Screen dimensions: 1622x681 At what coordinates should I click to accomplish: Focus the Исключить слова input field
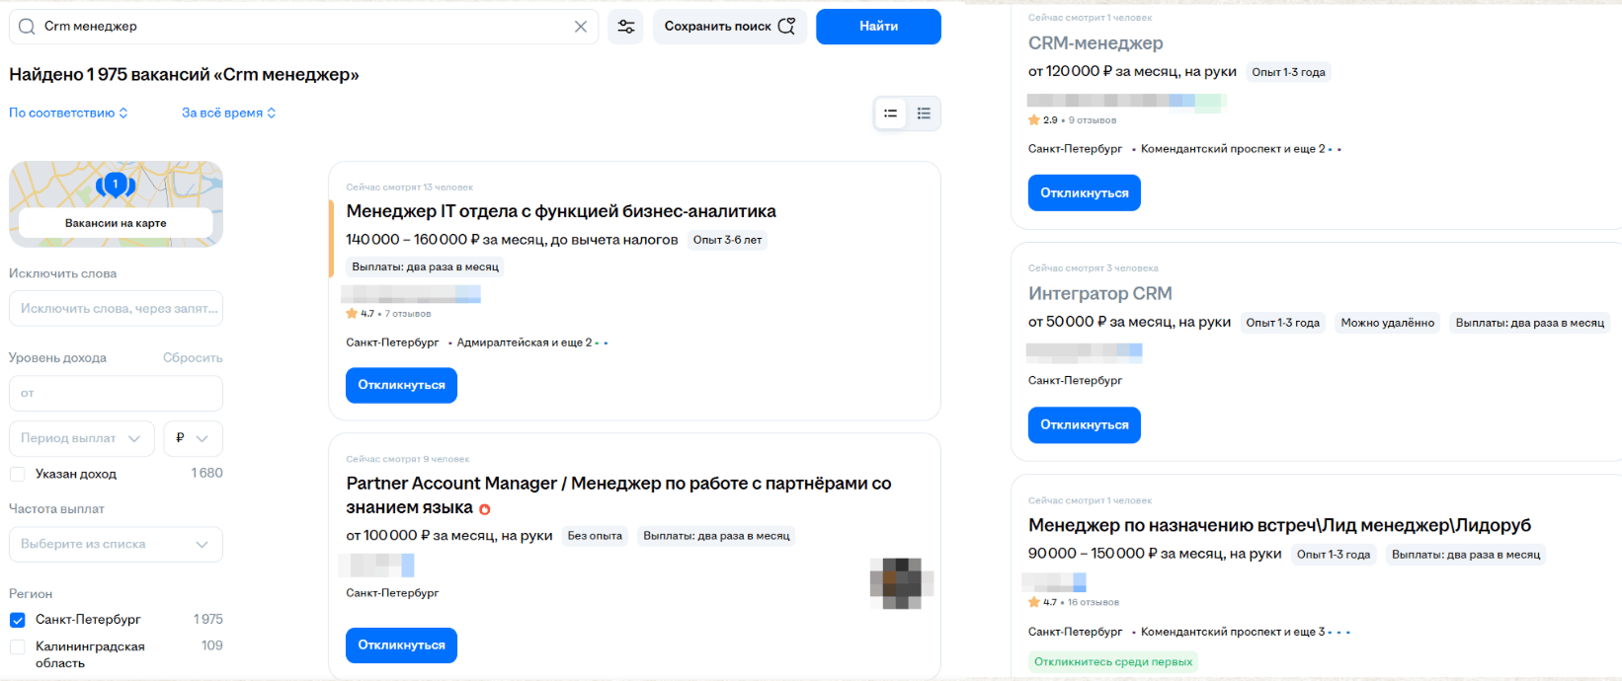(x=116, y=308)
